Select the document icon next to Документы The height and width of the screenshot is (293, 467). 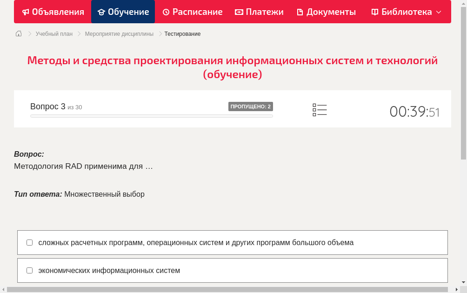[x=300, y=12]
